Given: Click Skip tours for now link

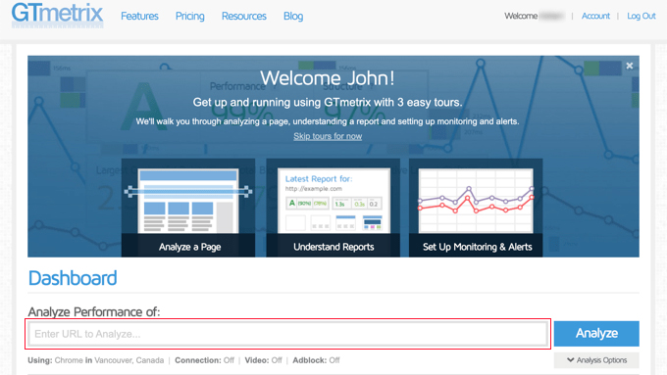Looking at the screenshot, I should (x=328, y=136).
